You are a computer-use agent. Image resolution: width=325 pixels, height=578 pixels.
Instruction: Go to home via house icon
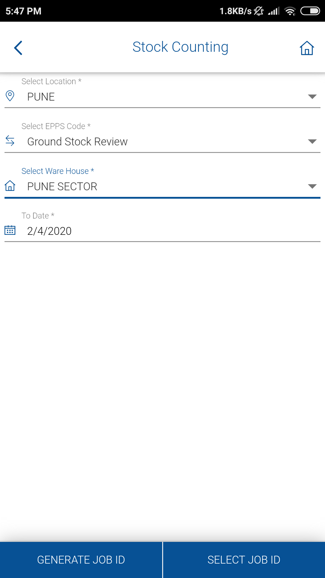pyautogui.click(x=307, y=48)
